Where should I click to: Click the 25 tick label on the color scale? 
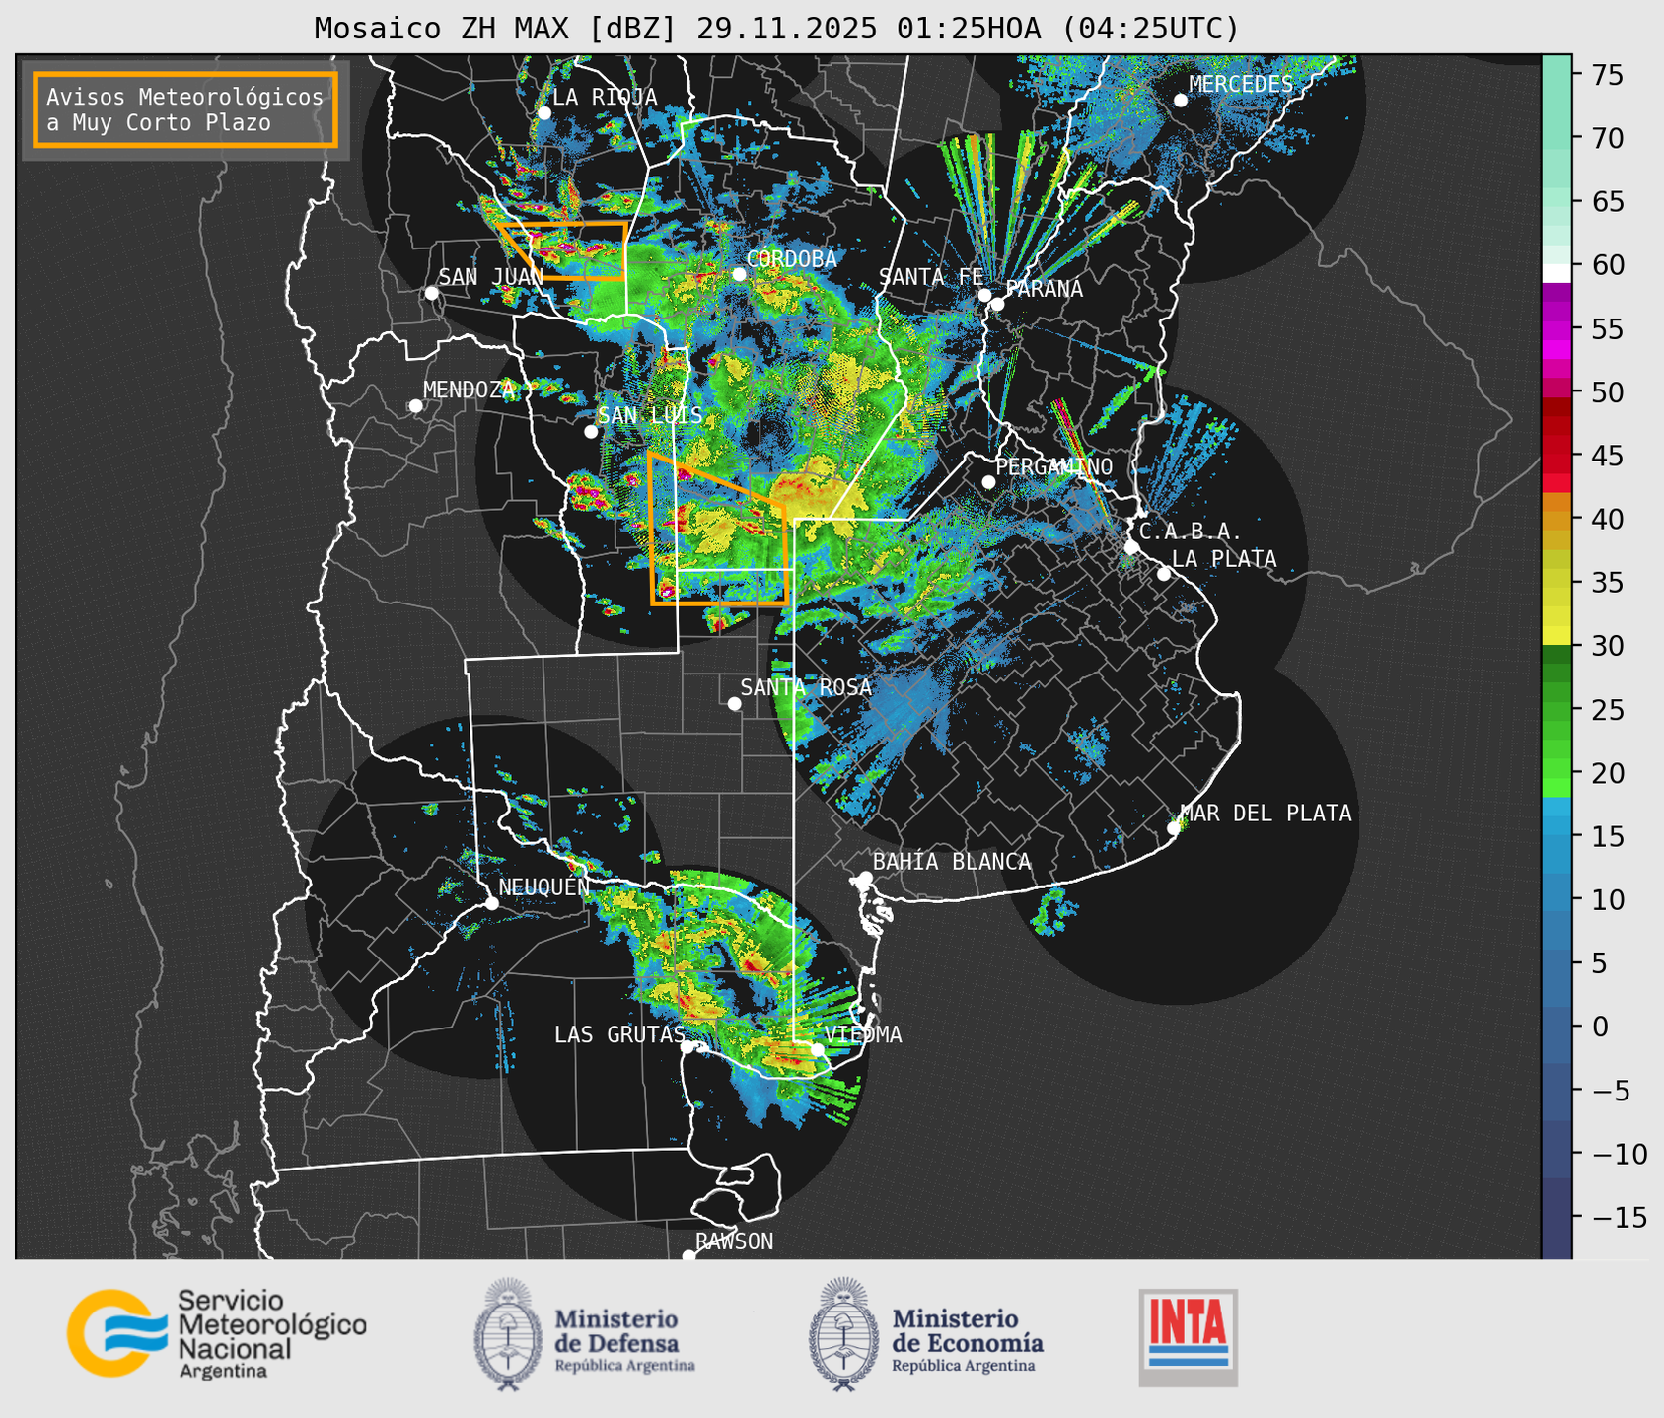pos(1607,710)
